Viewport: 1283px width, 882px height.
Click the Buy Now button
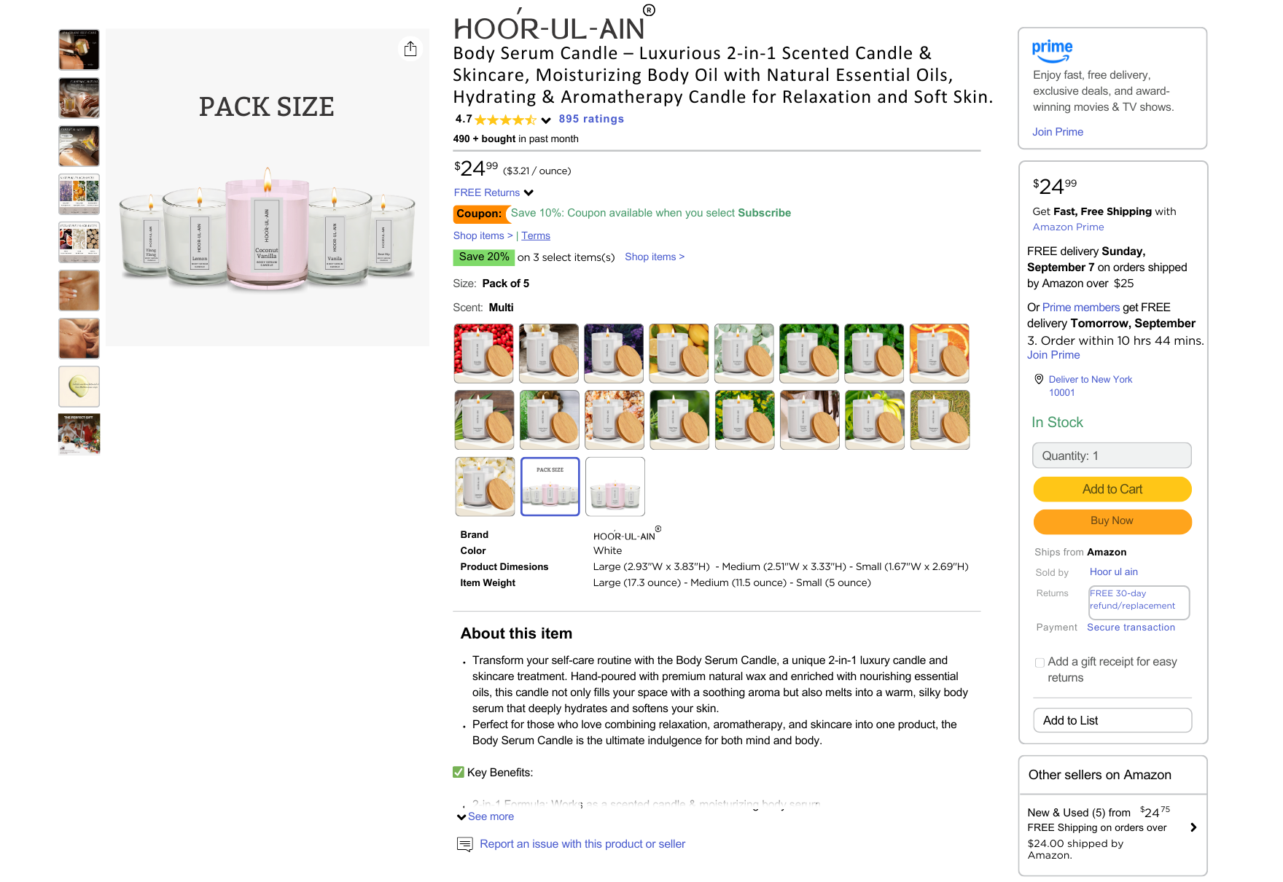click(1112, 521)
